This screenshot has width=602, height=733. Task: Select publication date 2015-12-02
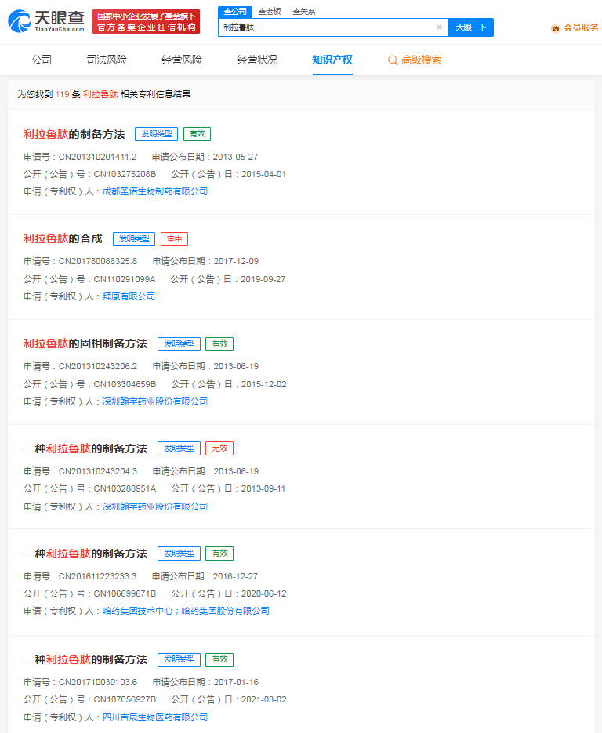(x=263, y=384)
